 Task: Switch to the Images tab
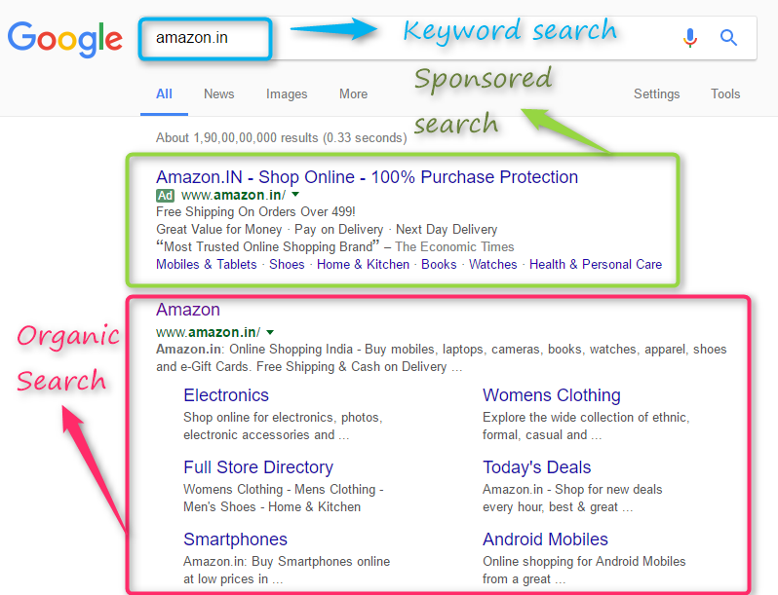point(287,94)
